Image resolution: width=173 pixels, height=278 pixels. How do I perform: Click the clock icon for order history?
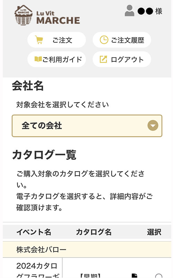(104, 40)
